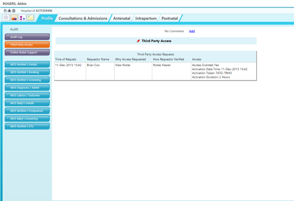Image resolution: width=294 pixels, height=201 pixels.
Task: Select the Third Party Access sidebar button
Action: pyautogui.click(x=27, y=45)
